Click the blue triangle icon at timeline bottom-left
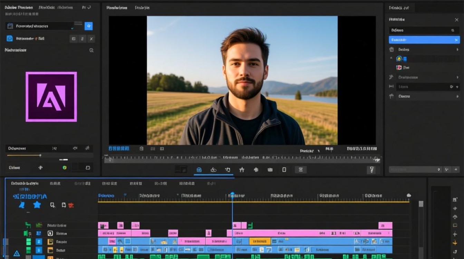Viewport: 464px width, 259px height. point(16,253)
